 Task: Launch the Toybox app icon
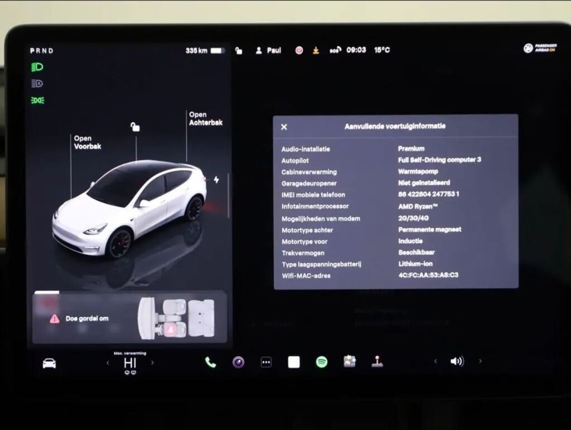tap(350, 361)
